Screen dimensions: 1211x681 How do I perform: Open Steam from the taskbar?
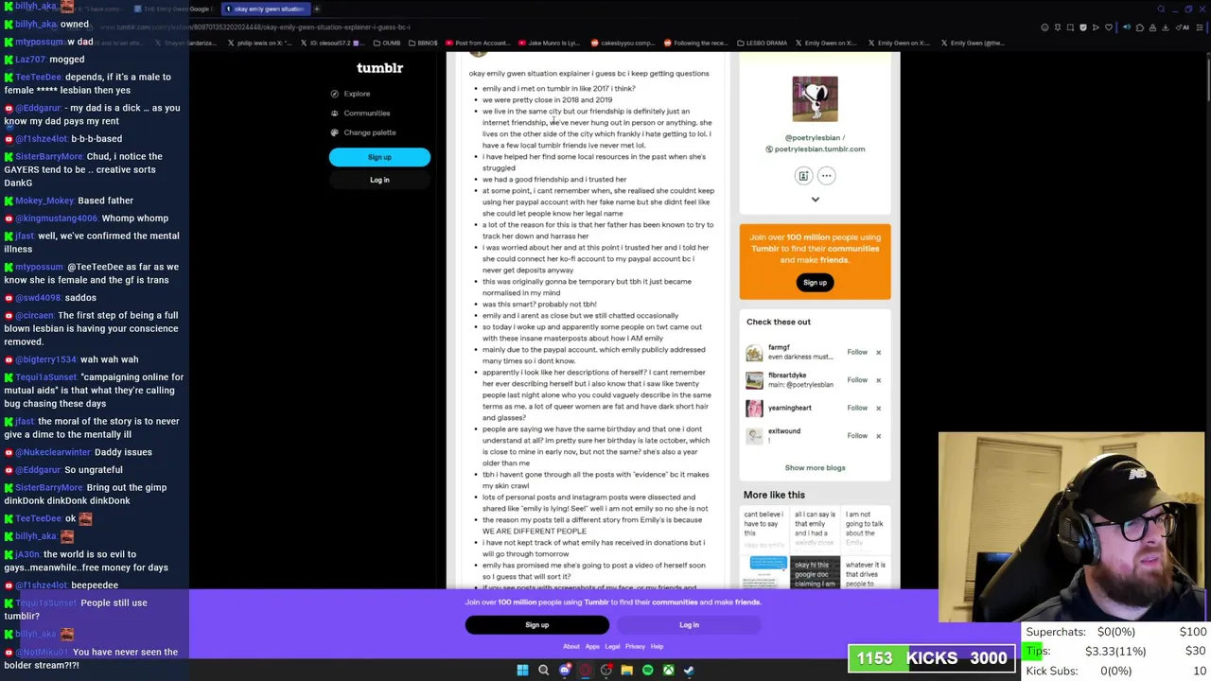pos(689,671)
